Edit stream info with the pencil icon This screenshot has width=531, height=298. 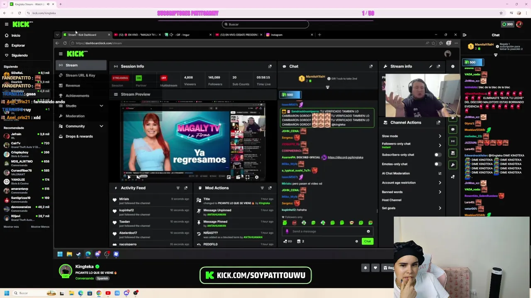point(431,66)
